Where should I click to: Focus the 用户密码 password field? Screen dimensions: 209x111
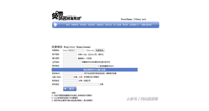pos(70,54)
